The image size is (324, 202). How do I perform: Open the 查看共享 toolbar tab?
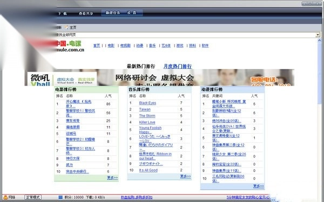click(86, 13)
